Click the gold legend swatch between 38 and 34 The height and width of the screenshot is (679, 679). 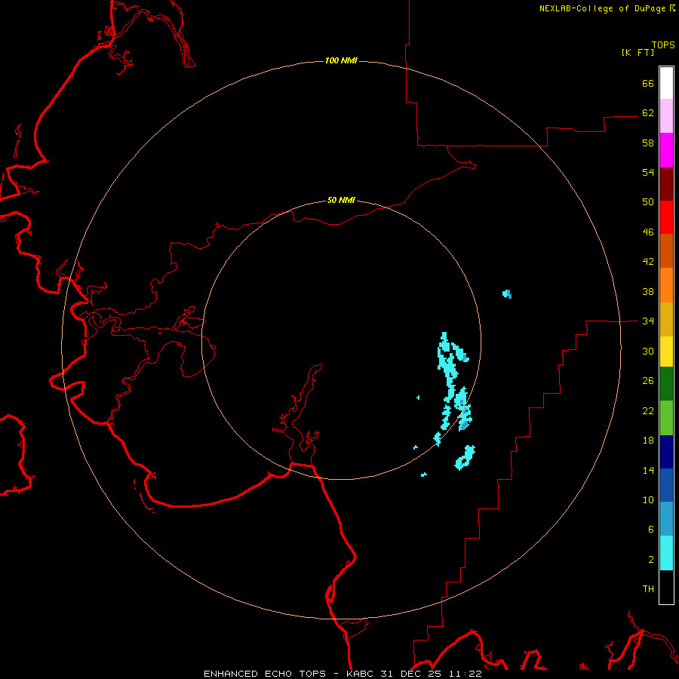point(666,319)
